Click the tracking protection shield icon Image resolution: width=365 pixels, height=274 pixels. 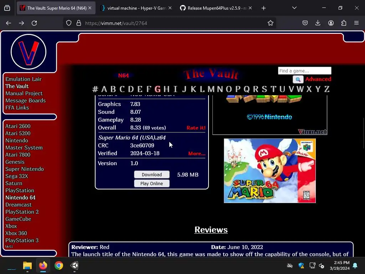69,23
